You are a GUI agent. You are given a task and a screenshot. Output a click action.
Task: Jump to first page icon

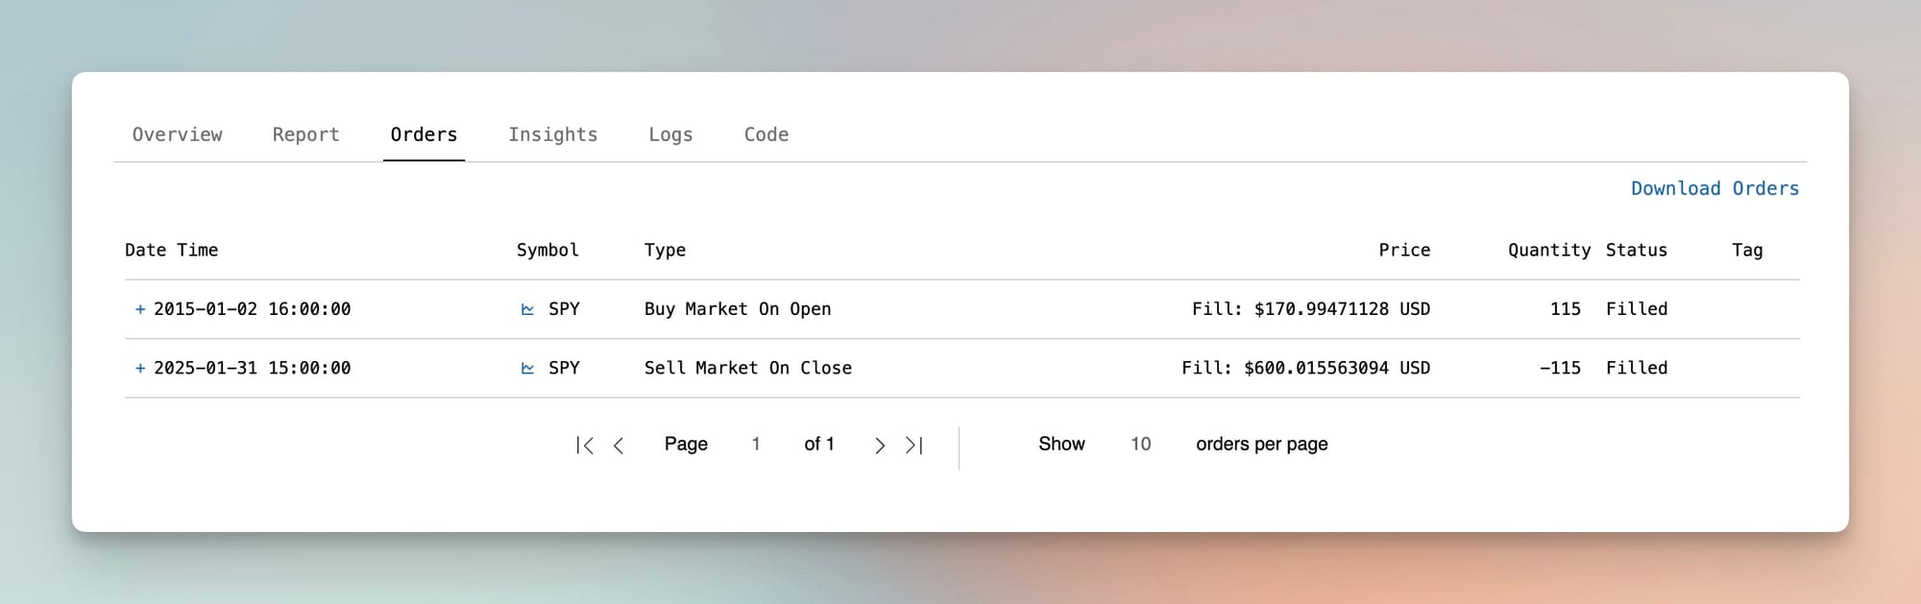pos(585,445)
